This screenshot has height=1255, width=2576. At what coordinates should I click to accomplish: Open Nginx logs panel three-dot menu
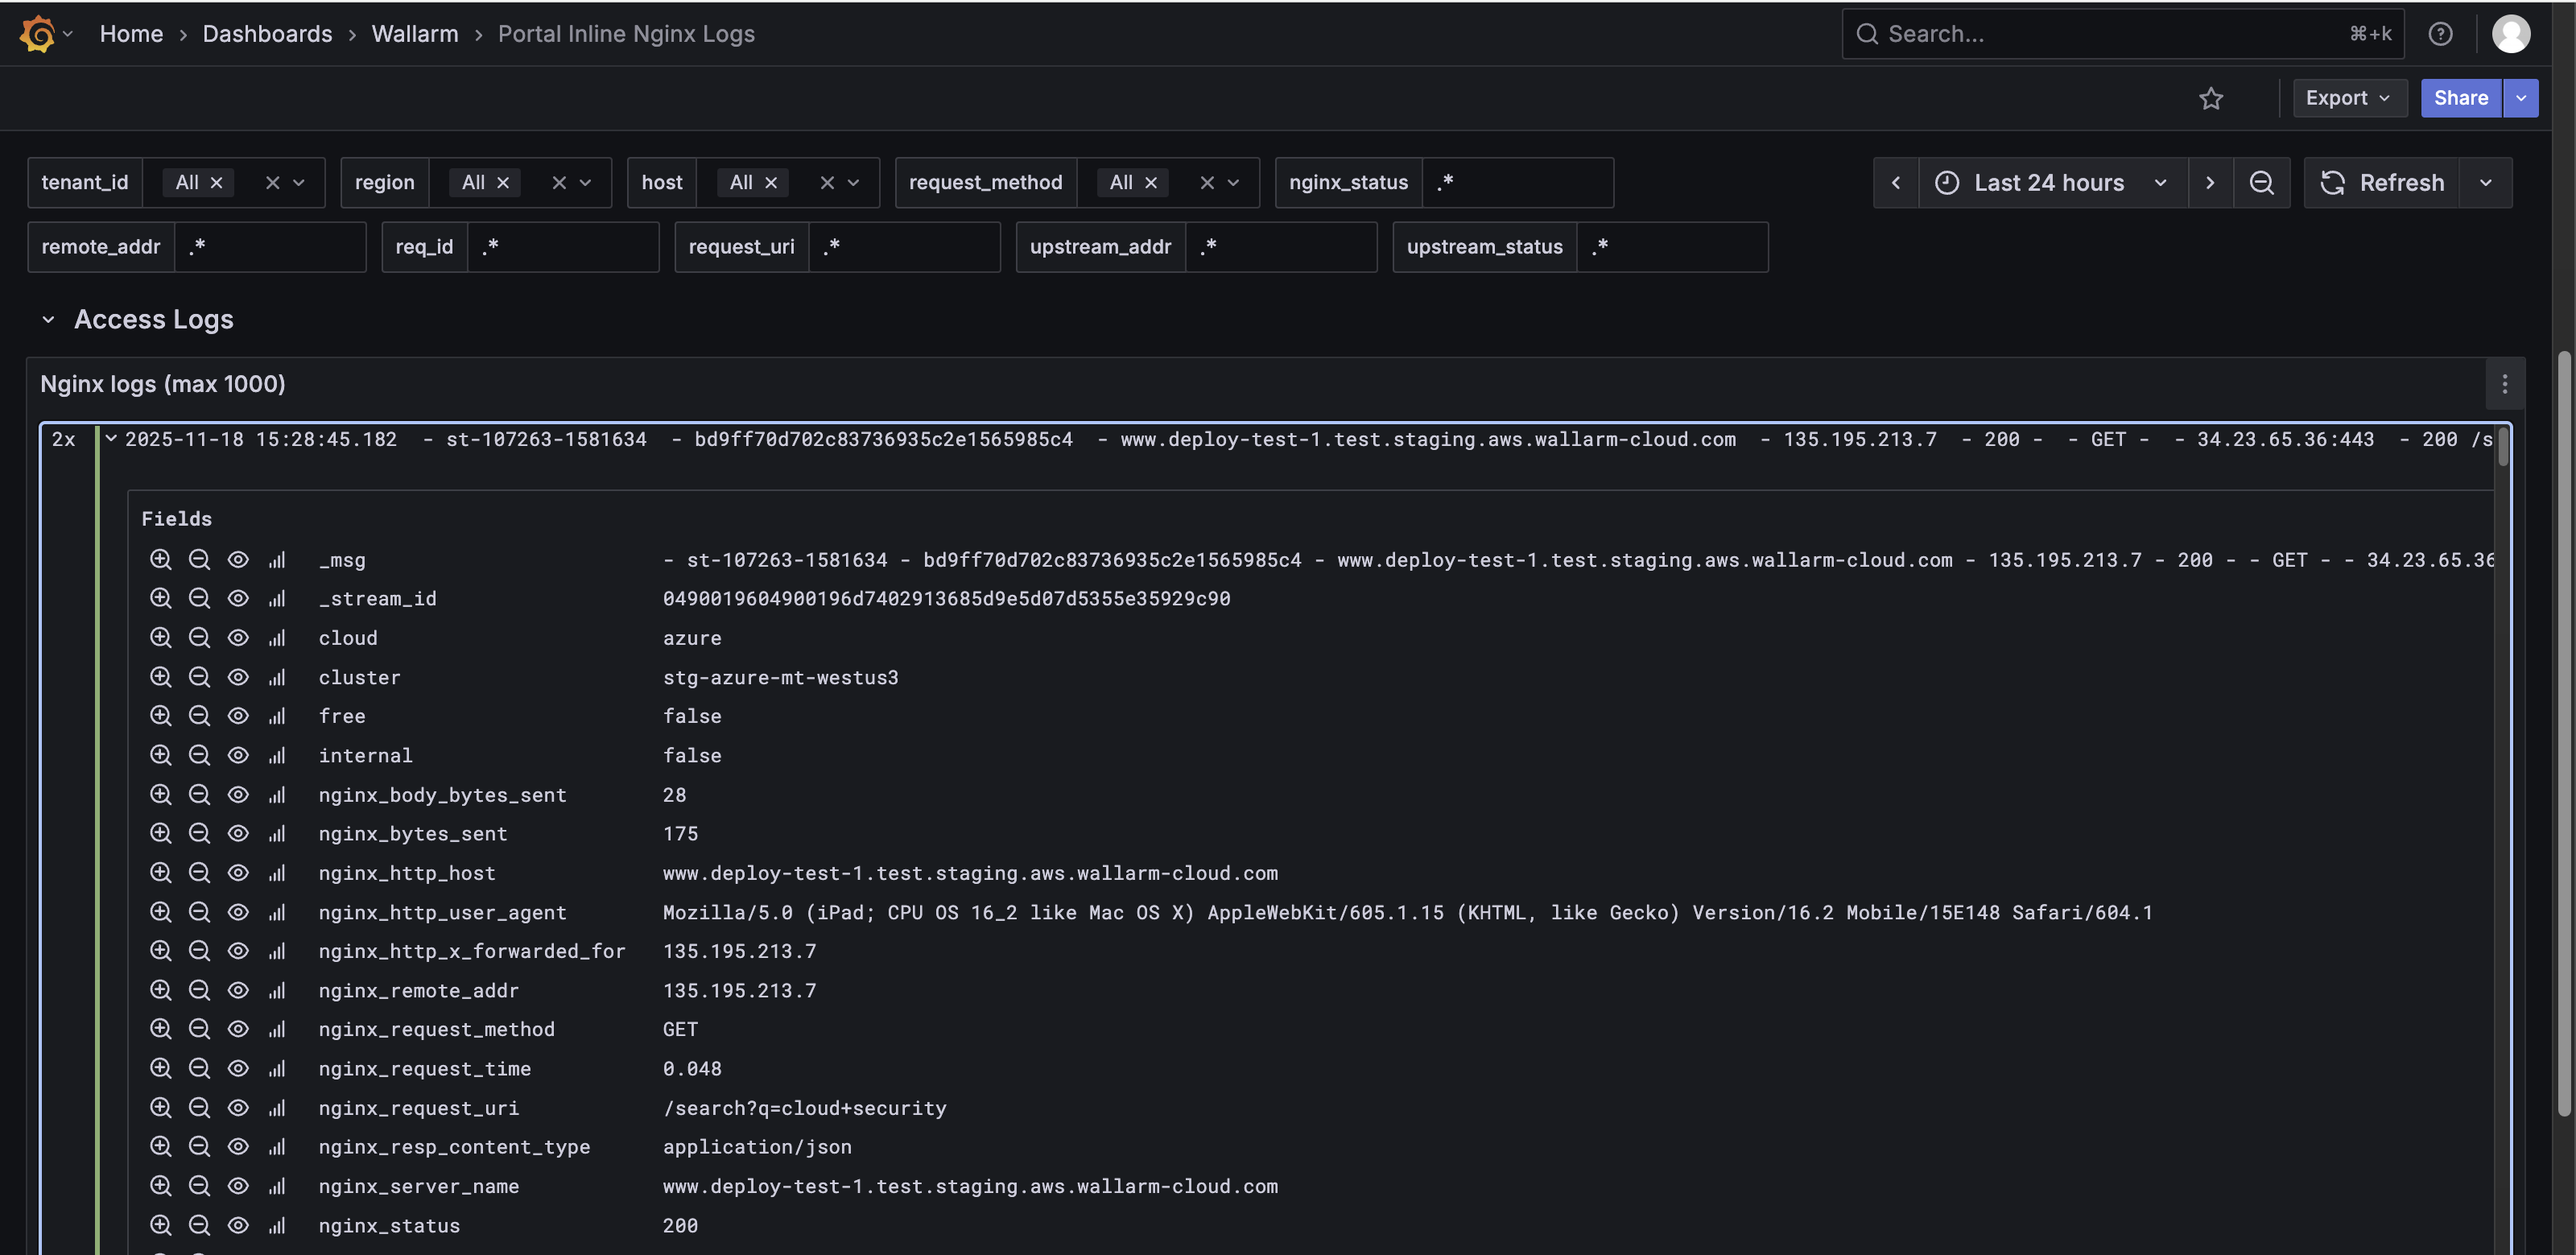(2504, 384)
